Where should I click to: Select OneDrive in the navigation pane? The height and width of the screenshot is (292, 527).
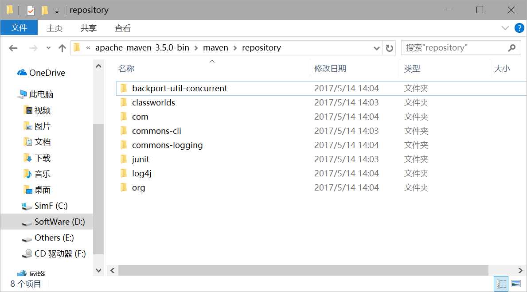(47, 73)
